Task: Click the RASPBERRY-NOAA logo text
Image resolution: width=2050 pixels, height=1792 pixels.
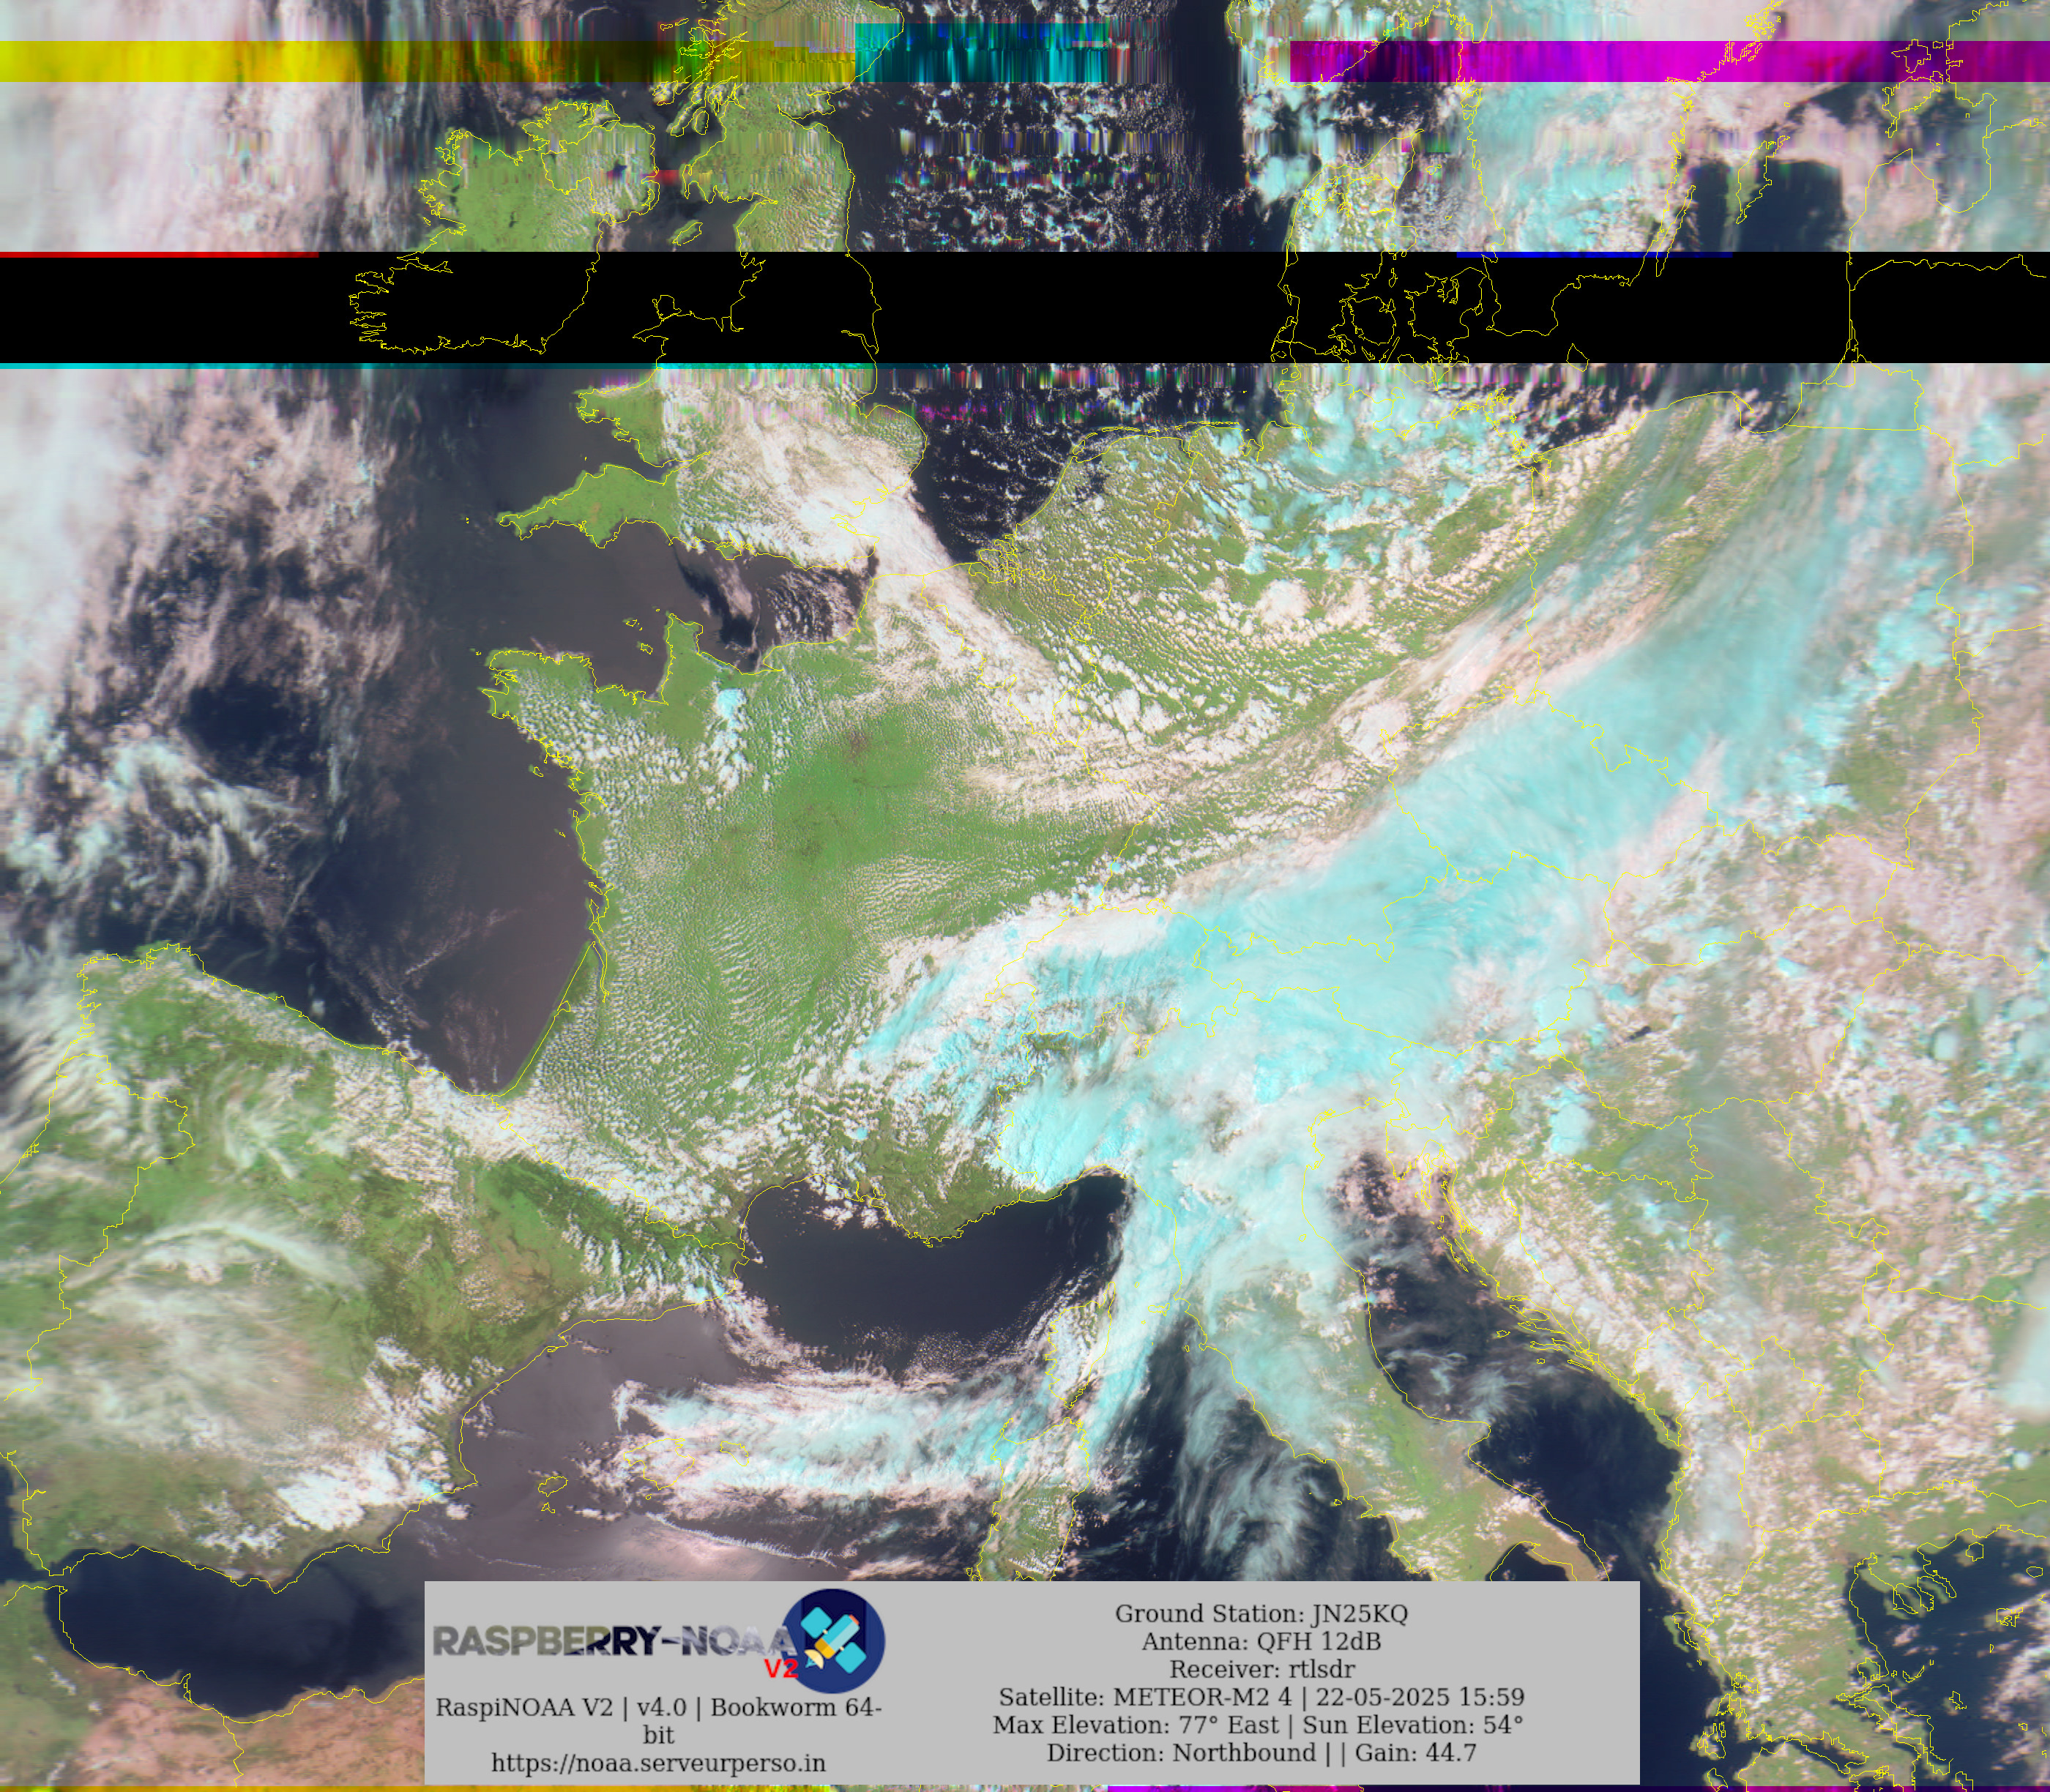Action: [x=614, y=1641]
